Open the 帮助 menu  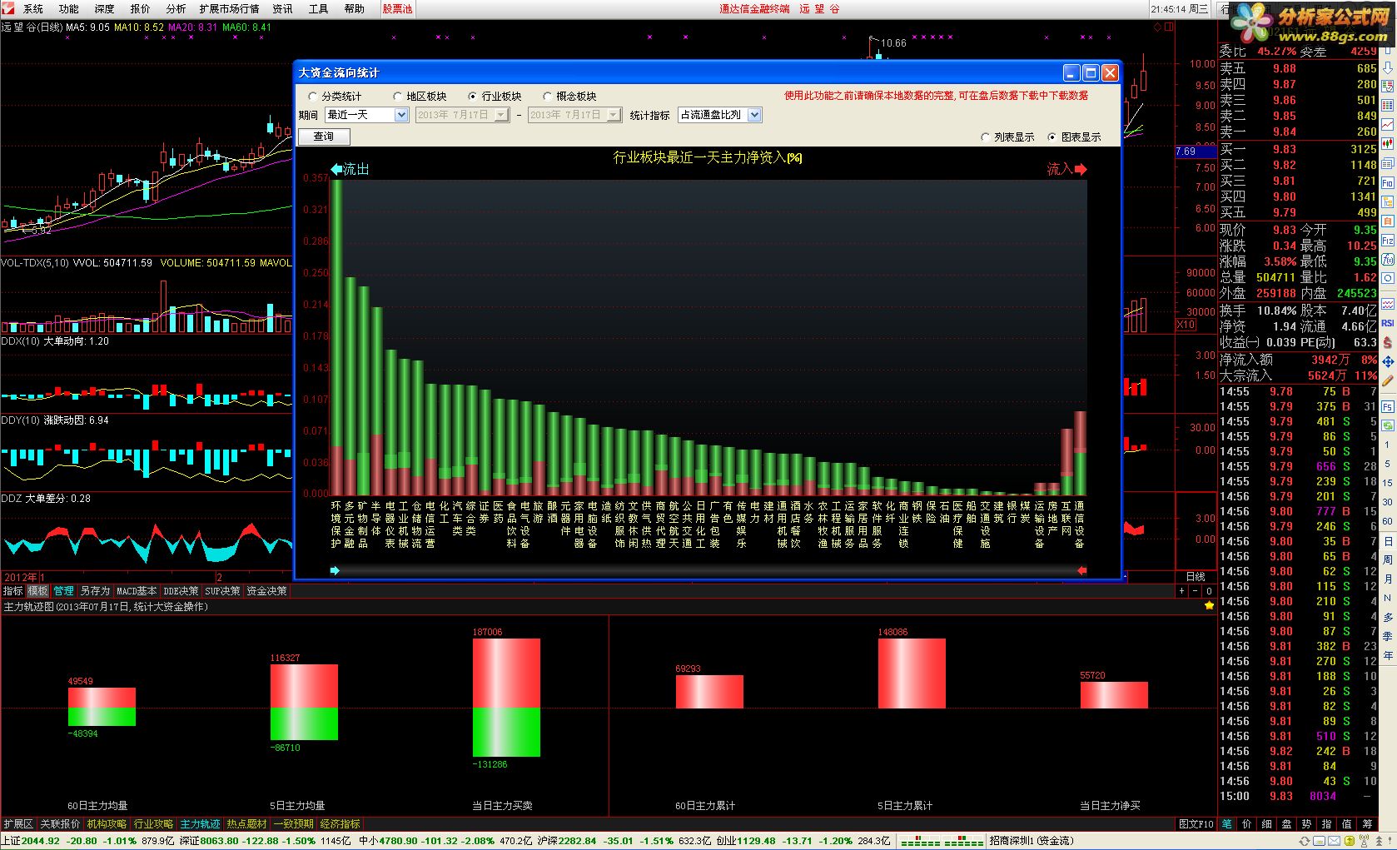(355, 8)
